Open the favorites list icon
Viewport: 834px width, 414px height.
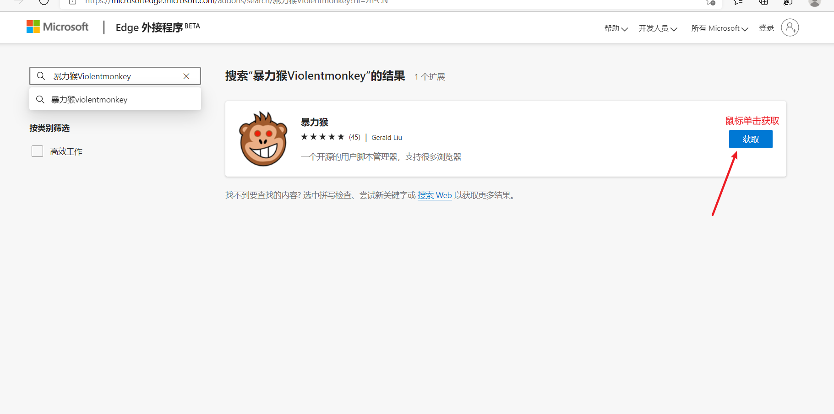pos(738,2)
